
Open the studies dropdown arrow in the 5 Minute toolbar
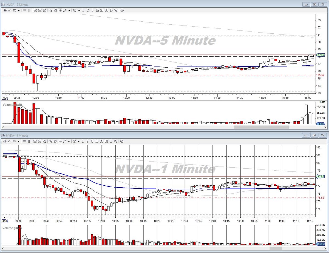point(19,10)
